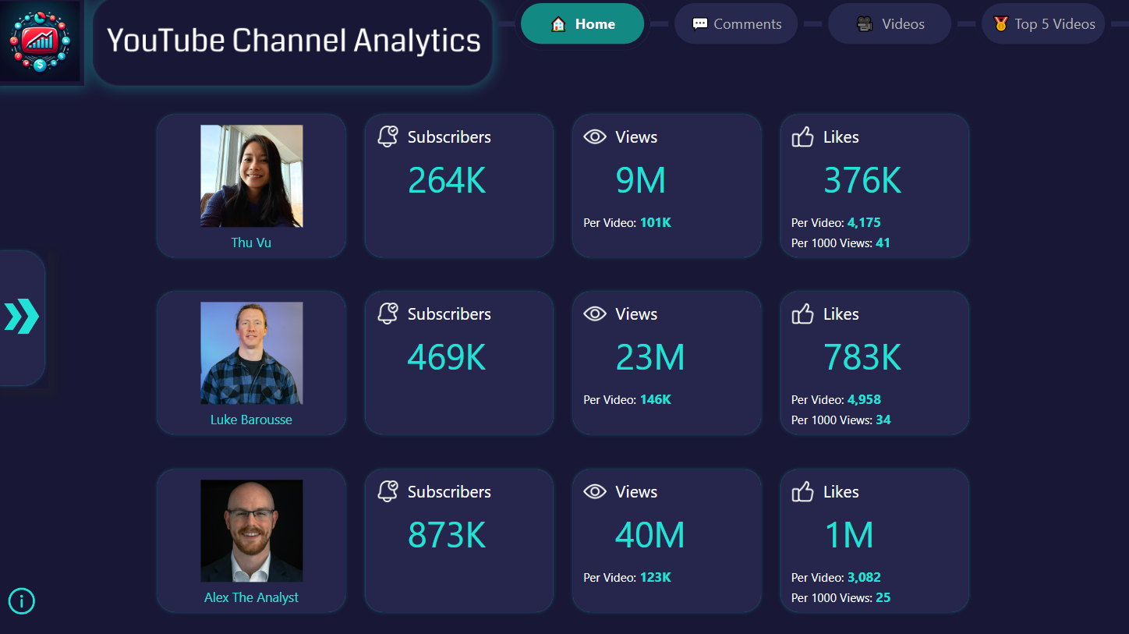Click the camera icon in Videos tab

coord(865,24)
